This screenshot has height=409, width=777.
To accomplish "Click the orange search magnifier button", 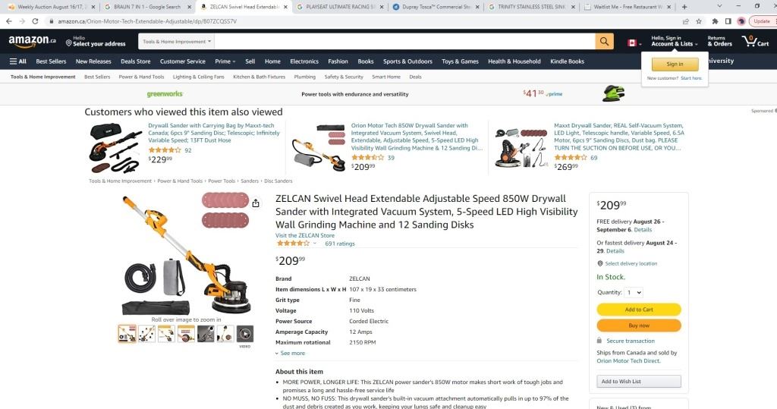I will [604, 42].
